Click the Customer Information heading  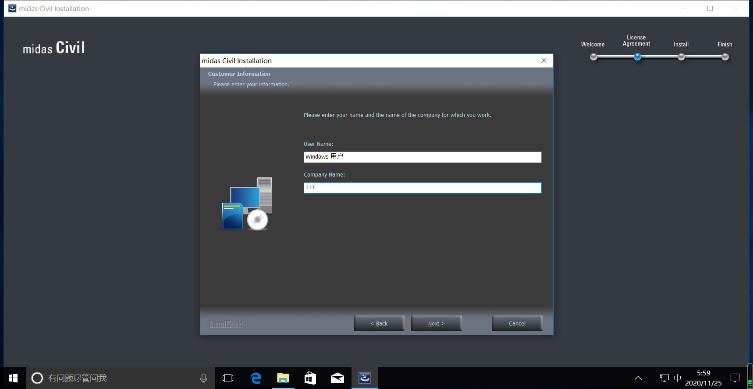(239, 74)
